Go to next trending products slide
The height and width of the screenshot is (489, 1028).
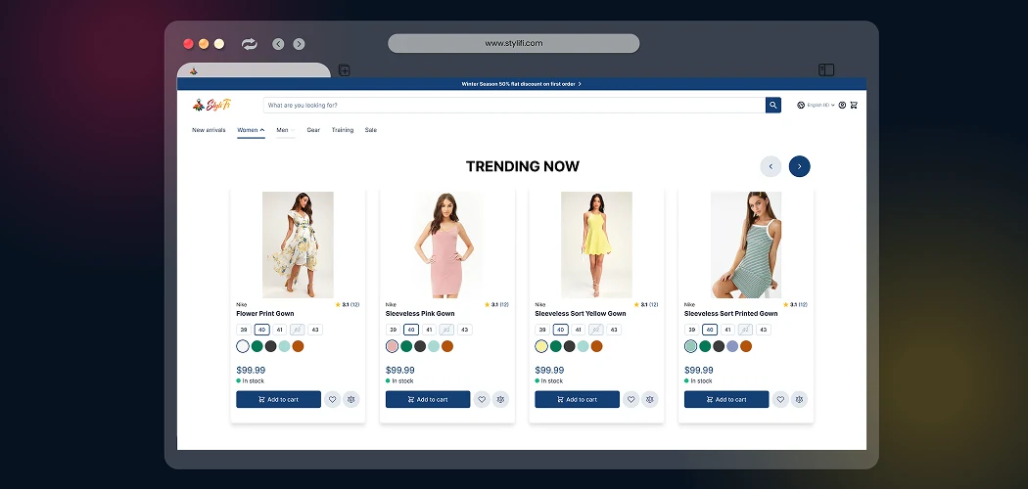[x=799, y=166]
